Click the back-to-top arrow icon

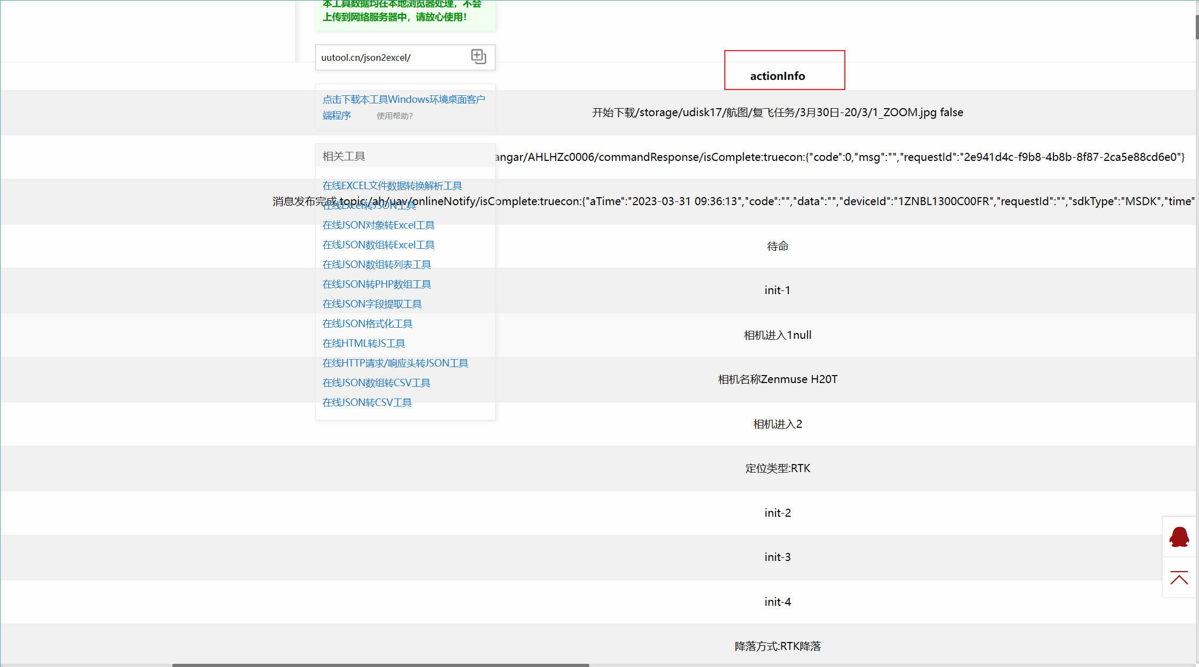pos(1179,578)
